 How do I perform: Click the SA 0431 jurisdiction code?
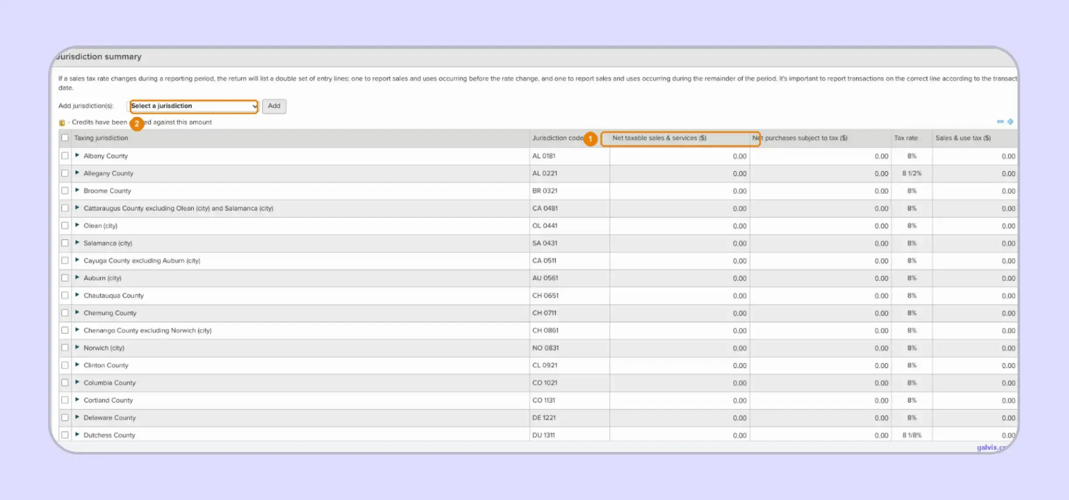545,243
